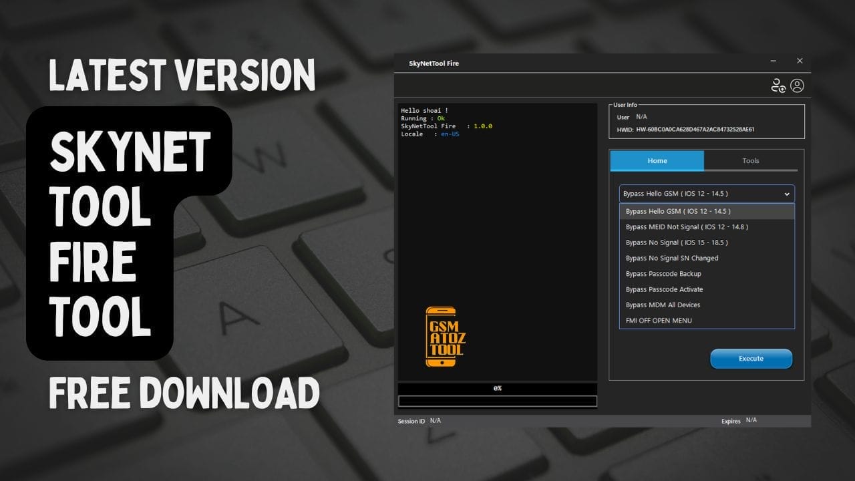Choose FMI OFF OPEN MENU entry
Viewport: 855px width, 481px height.
[x=707, y=320]
